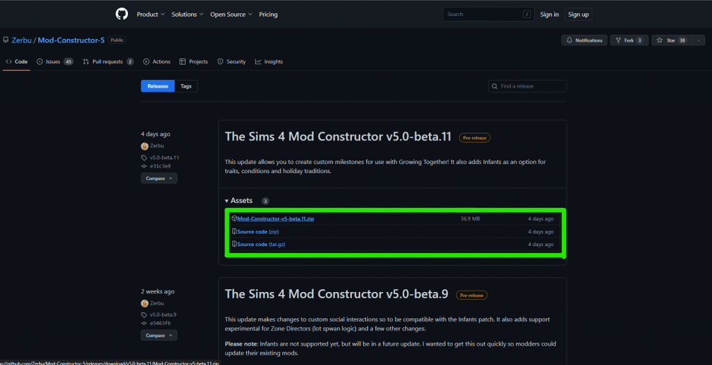
Task: Click Zerbu's avatar on beta.11 release
Action: (x=145, y=146)
